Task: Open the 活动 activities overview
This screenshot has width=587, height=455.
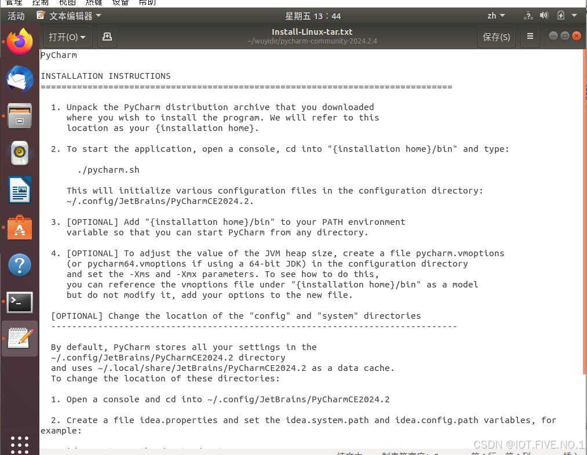Action: pyautogui.click(x=16, y=16)
